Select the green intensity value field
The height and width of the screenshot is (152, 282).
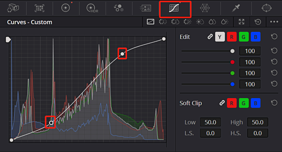250,73
